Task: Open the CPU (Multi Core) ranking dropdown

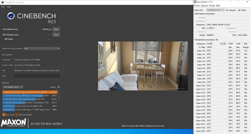Action: (13, 87)
